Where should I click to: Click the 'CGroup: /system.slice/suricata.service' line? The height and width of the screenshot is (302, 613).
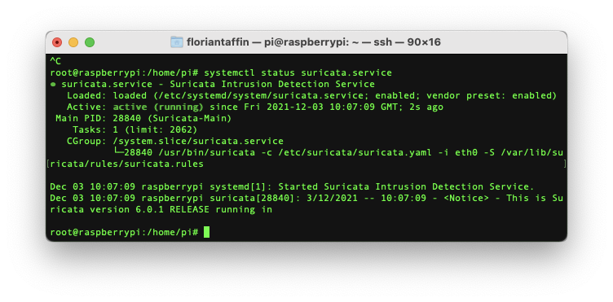[x=175, y=141]
